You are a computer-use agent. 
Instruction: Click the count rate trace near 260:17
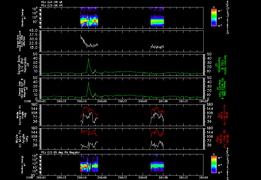[157, 47]
